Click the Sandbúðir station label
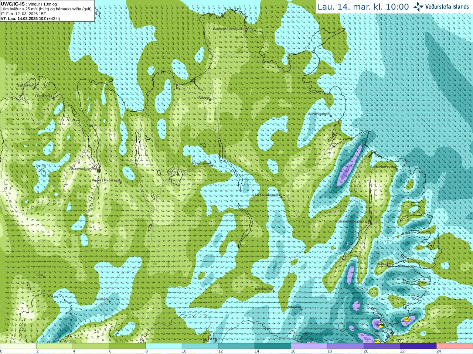This screenshot has height=354, width=473. pos(102,299)
